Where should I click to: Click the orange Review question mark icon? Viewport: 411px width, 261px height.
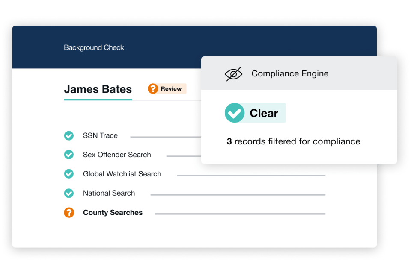[x=153, y=89]
